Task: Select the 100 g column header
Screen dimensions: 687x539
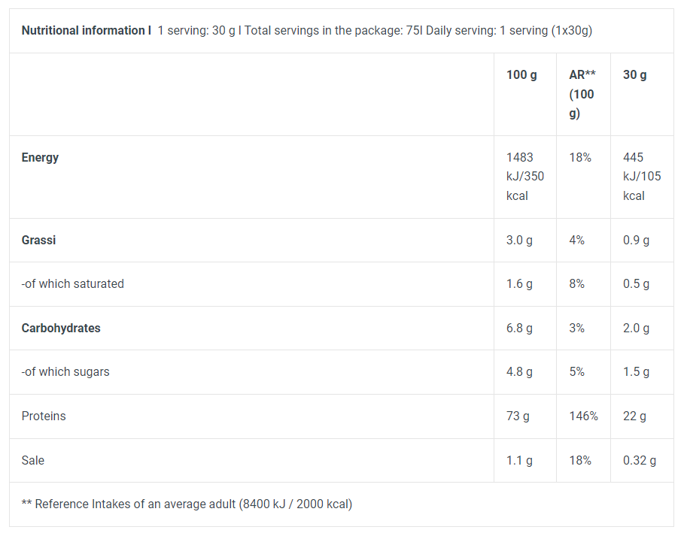Action: (521, 75)
